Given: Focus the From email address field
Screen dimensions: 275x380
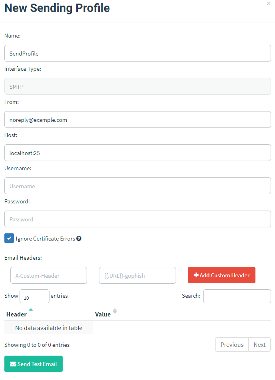Looking at the screenshot, I should (138, 119).
